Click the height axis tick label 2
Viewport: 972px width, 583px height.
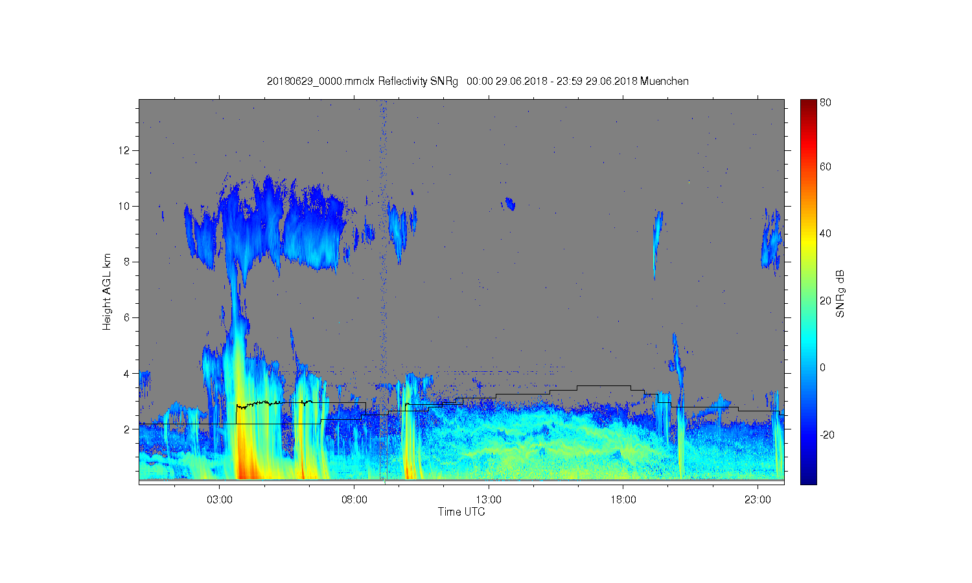(127, 429)
